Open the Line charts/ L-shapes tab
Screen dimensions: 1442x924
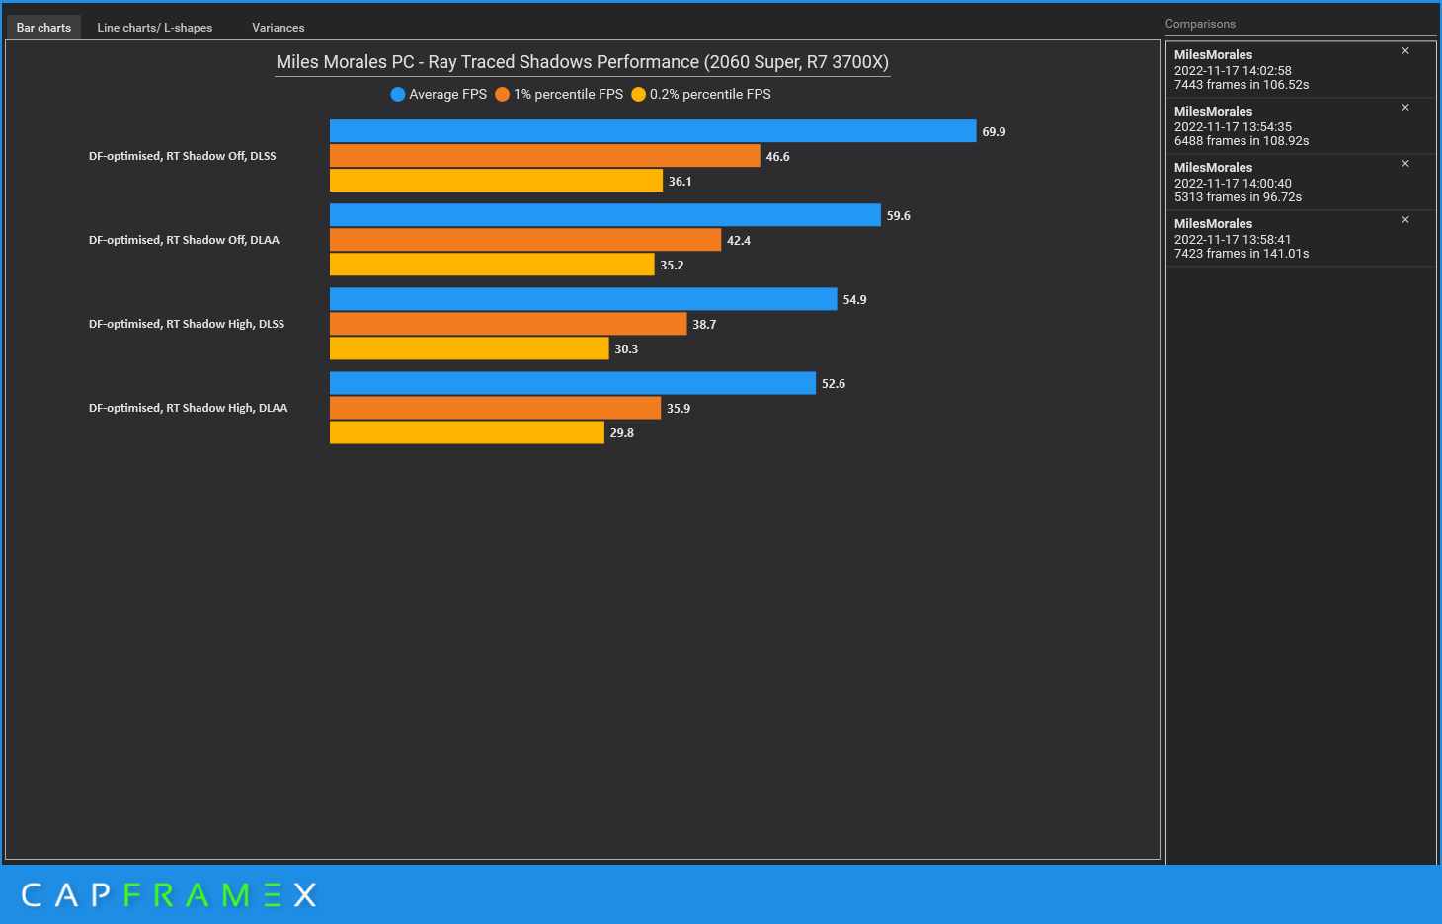point(155,28)
